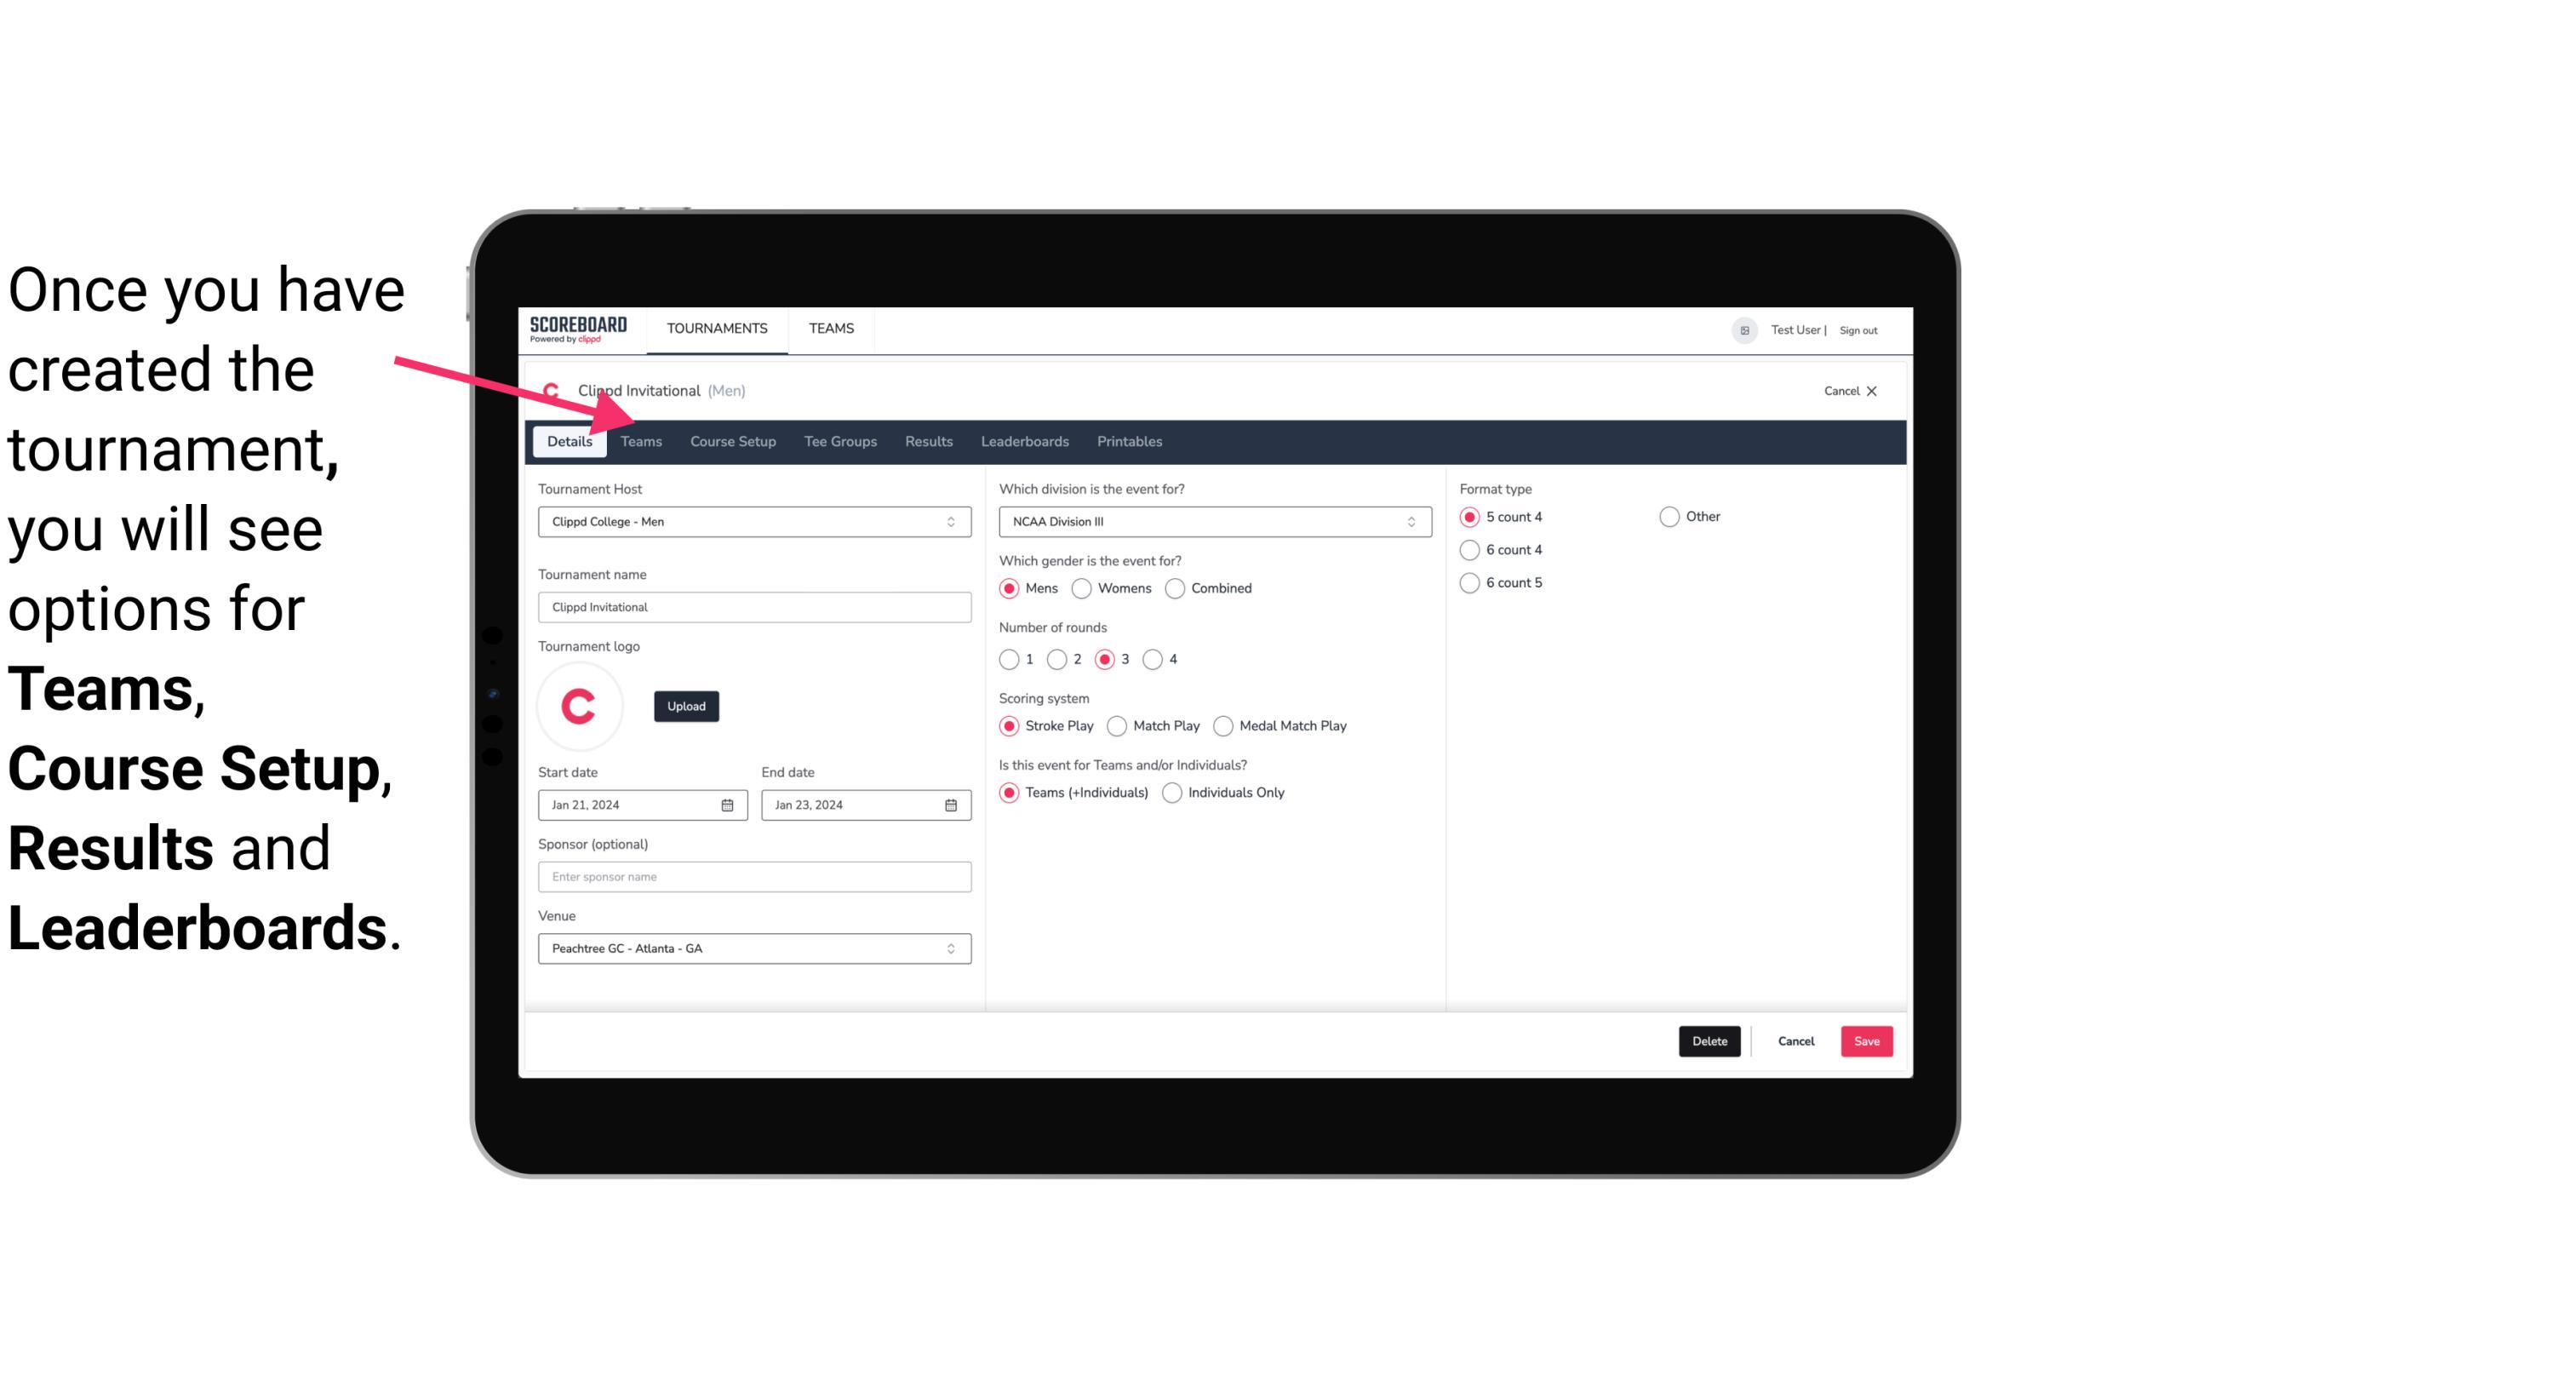Click the Upload logo button icon
Image resolution: width=2576 pixels, height=1386 pixels.
[686, 705]
